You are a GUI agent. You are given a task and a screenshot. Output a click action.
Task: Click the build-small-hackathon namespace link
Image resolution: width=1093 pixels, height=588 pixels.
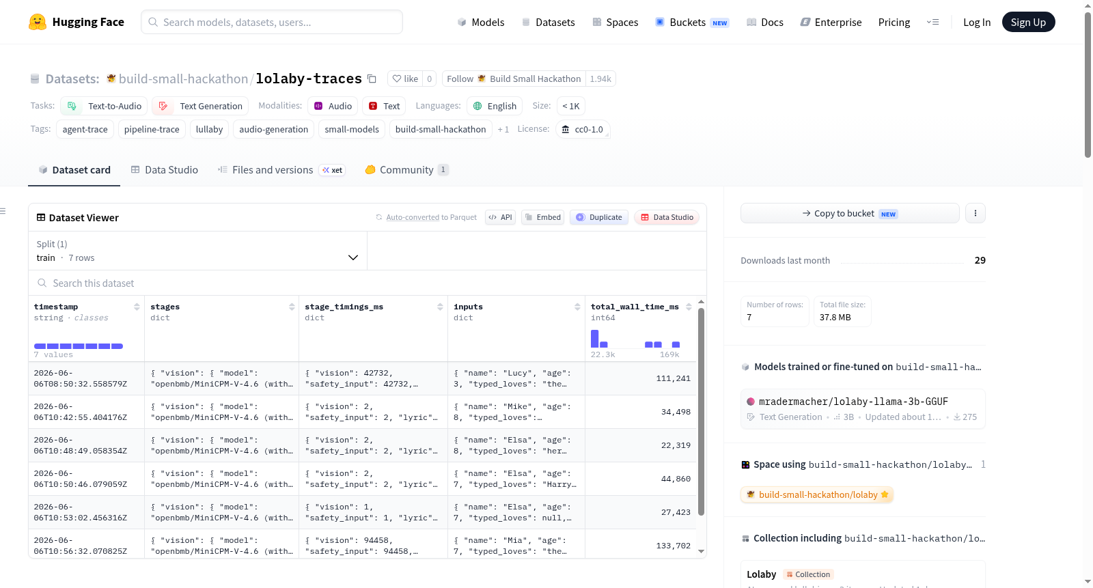point(183,79)
